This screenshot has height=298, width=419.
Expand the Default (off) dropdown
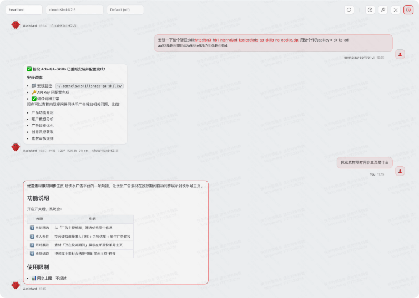[x=125, y=10]
